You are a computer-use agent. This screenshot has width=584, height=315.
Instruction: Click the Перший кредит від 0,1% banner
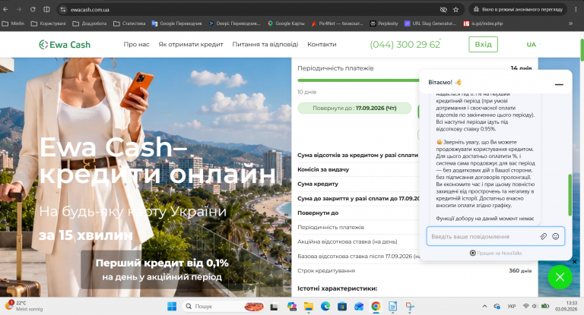pos(162,269)
